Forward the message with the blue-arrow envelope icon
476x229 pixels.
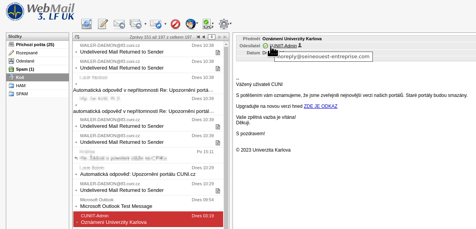(156, 24)
